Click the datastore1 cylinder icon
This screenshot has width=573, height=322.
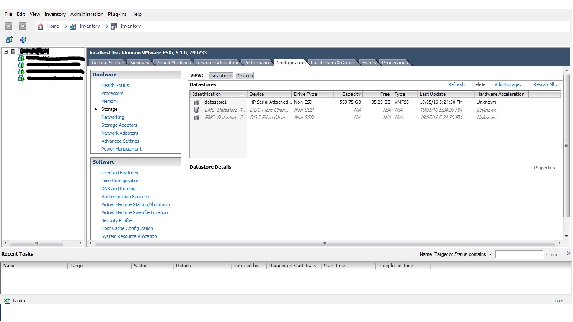point(196,102)
